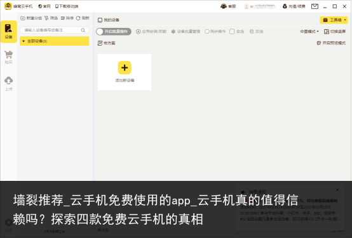The height and width of the screenshot is (238, 352).
Task: Focus the device number search field
Action: [x=55, y=30]
